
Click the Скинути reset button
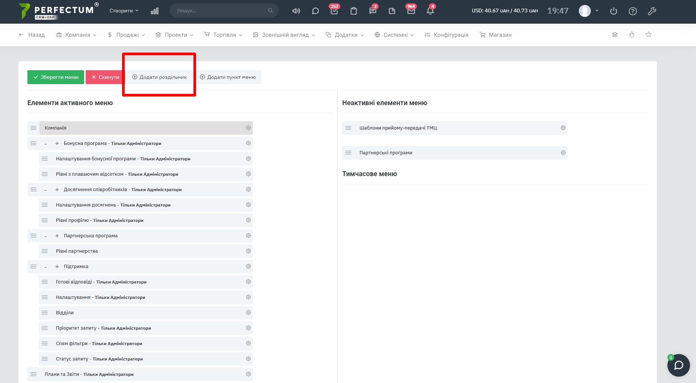[105, 77]
